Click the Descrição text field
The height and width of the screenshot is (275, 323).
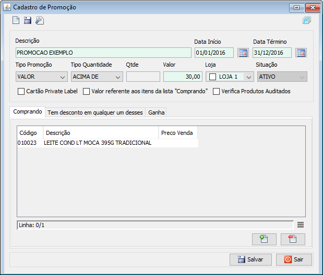point(103,53)
